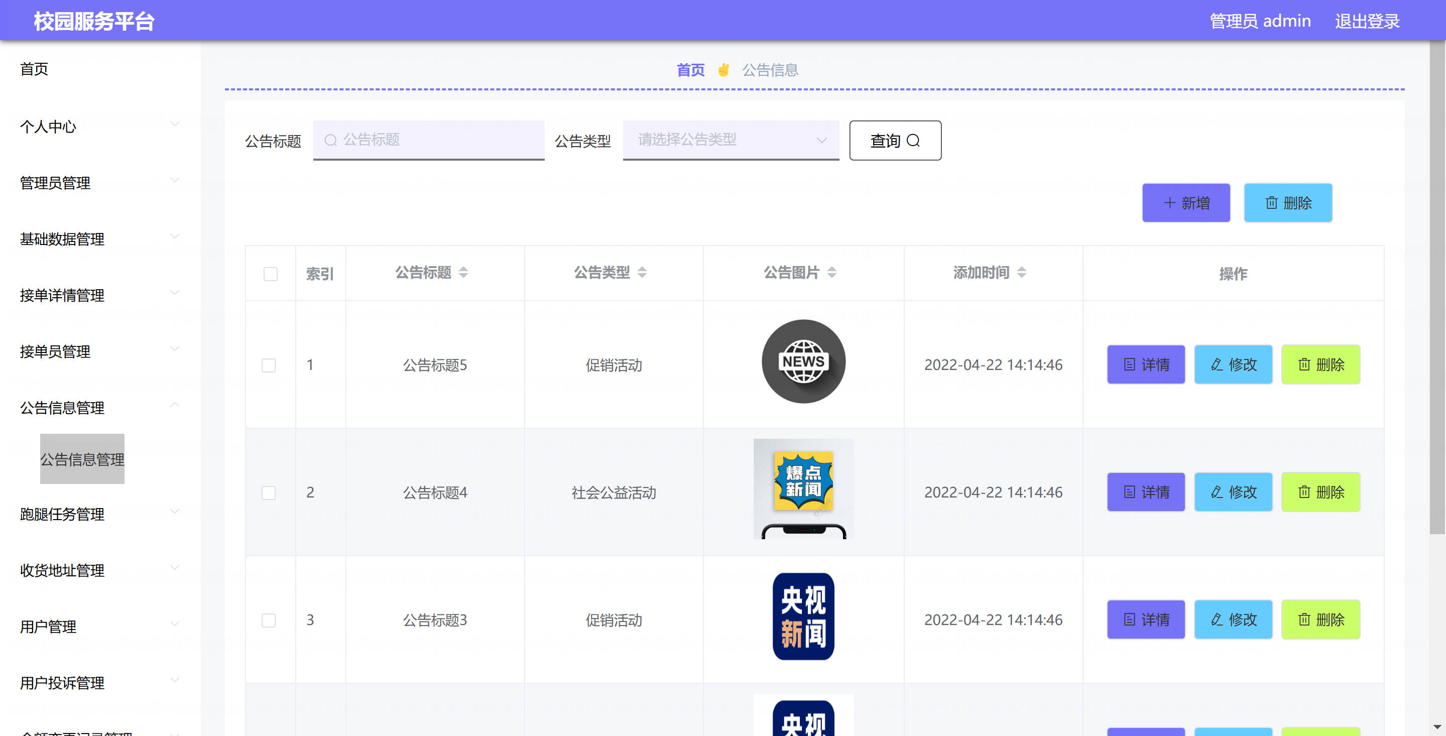Click 修改 for 公告标题5
1446x736 pixels.
pyautogui.click(x=1233, y=364)
